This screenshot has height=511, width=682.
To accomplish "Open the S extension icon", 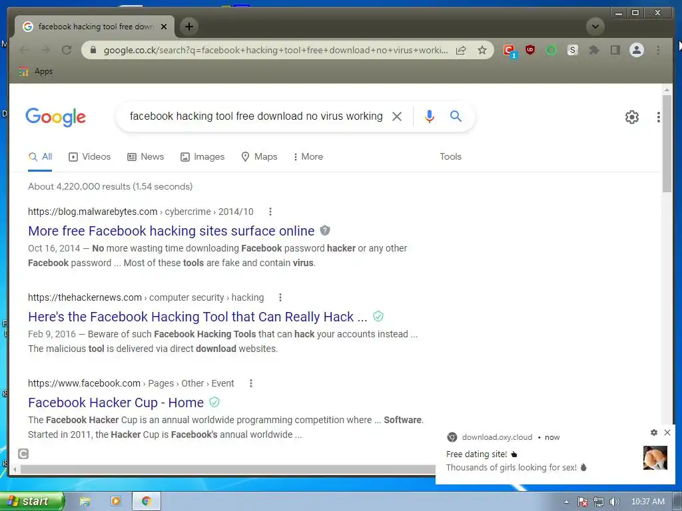I will [x=572, y=50].
